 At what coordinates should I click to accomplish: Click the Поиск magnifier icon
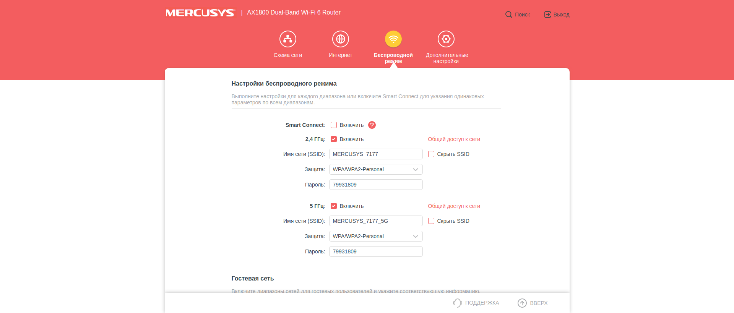(x=508, y=15)
